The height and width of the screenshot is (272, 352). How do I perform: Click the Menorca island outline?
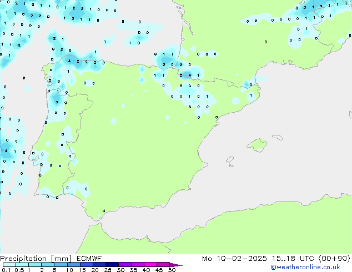tap(278, 137)
